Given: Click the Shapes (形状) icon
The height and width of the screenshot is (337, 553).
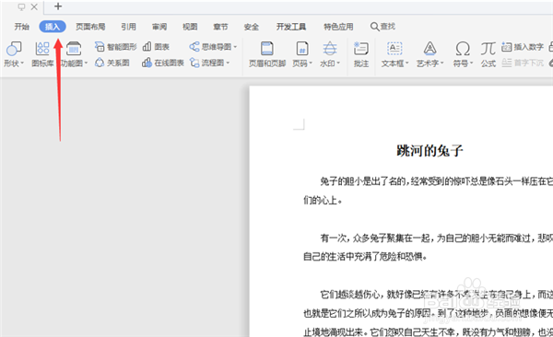Looking at the screenshot, I should pyautogui.click(x=14, y=49).
